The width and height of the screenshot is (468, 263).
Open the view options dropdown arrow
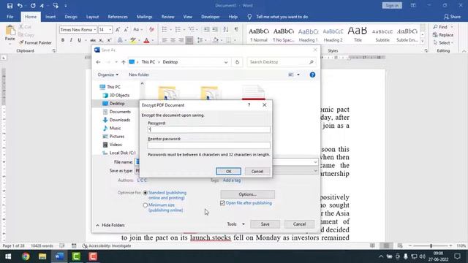(298, 75)
